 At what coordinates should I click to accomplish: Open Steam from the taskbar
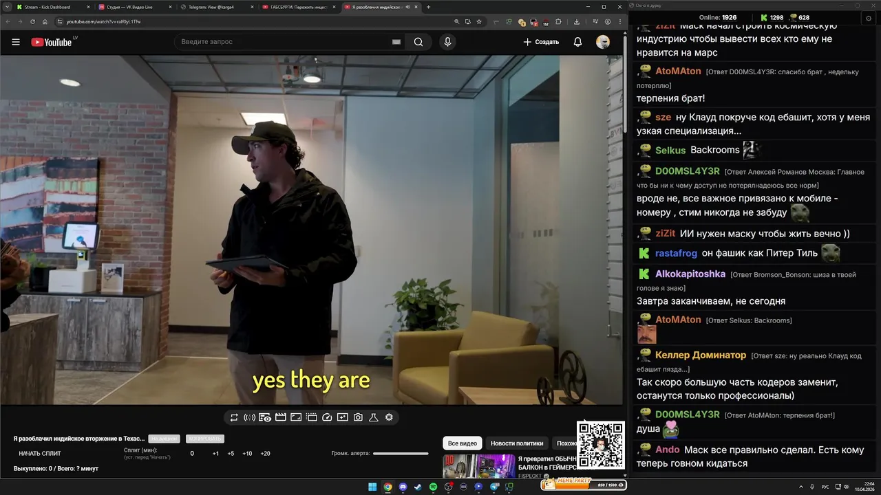click(x=418, y=487)
